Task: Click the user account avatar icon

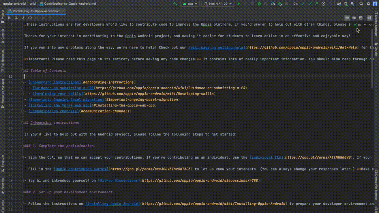Action: [x=375, y=4]
